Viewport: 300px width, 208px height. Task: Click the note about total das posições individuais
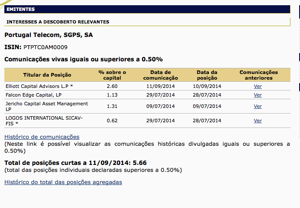tap(93, 170)
